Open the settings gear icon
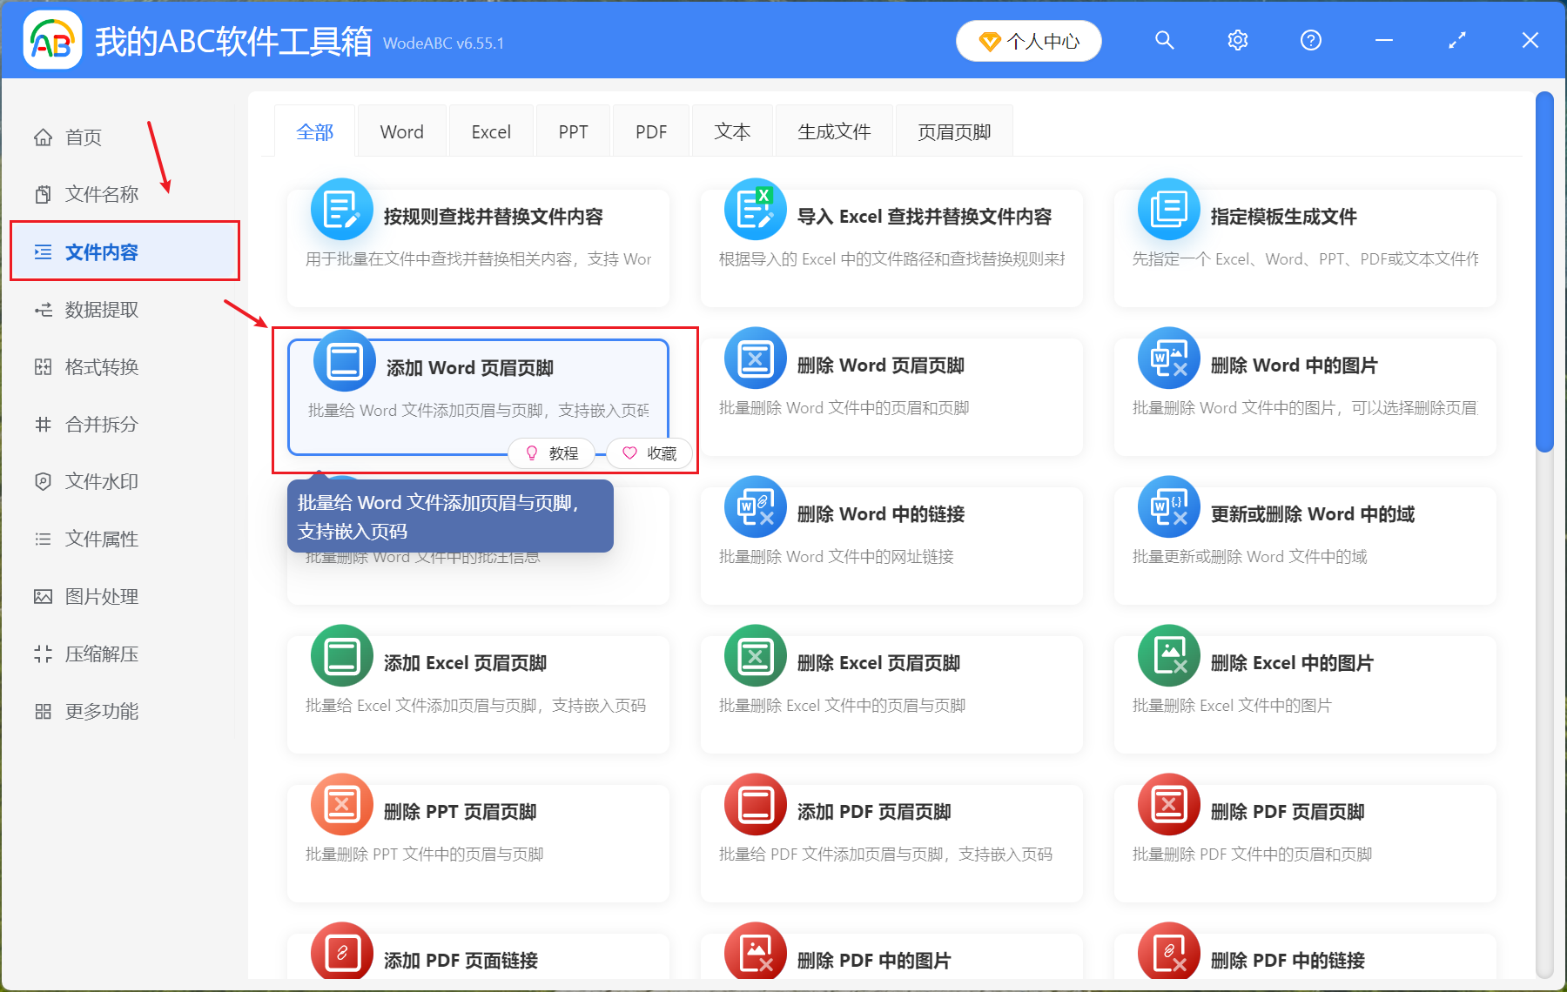1567x992 pixels. point(1237,40)
